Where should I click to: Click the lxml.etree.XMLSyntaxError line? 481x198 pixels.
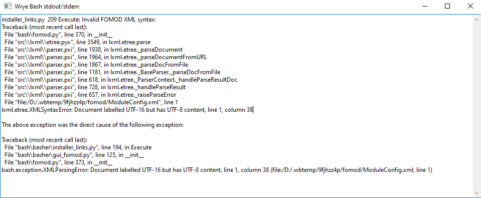coord(127,110)
